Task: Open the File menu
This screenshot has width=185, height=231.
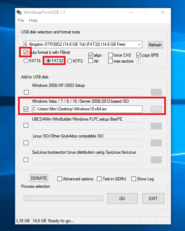Action: pyautogui.click(x=21, y=20)
